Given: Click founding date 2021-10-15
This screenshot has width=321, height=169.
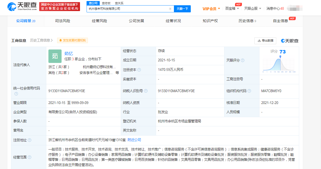Looking at the screenshot, I should (x=166, y=60).
